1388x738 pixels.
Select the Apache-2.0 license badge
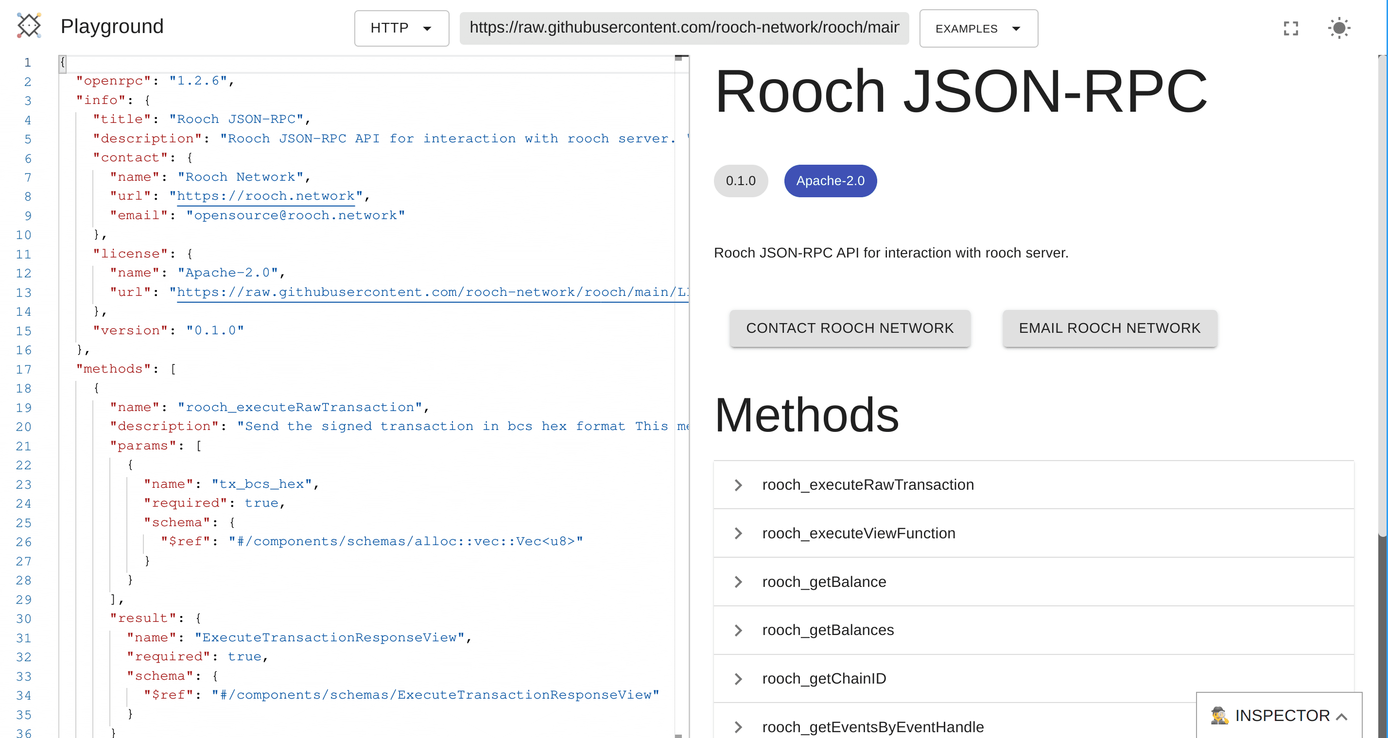830,181
